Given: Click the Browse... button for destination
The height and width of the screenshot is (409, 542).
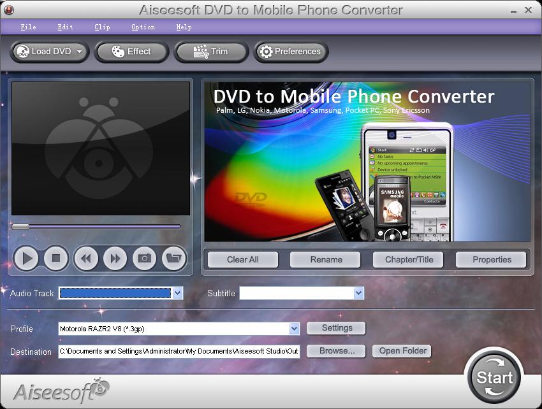Looking at the screenshot, I should tap(337, 351).
